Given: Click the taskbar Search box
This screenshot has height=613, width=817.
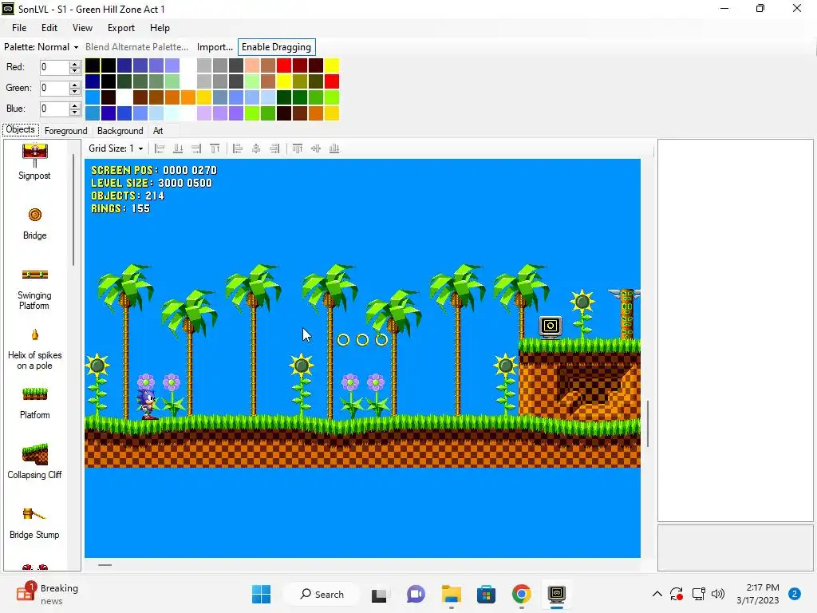Looking at the screenshot, I should 322,594.
